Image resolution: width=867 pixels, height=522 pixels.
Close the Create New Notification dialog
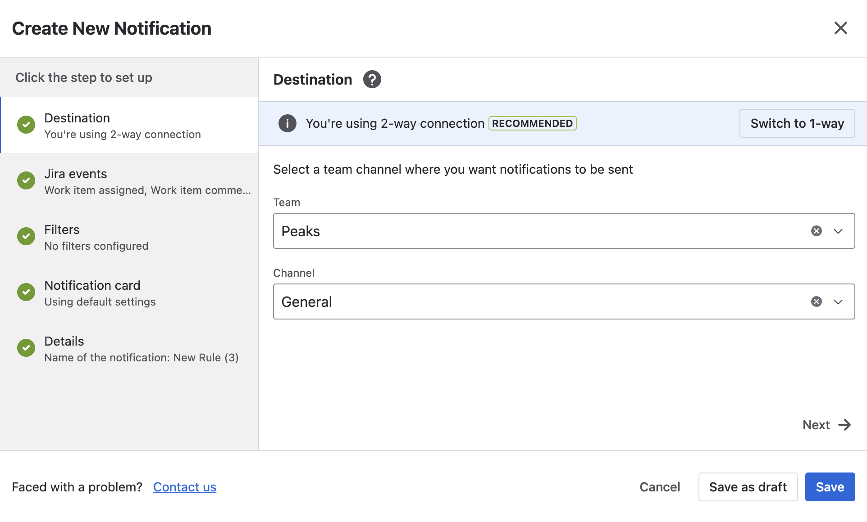(x=841, y=28)
